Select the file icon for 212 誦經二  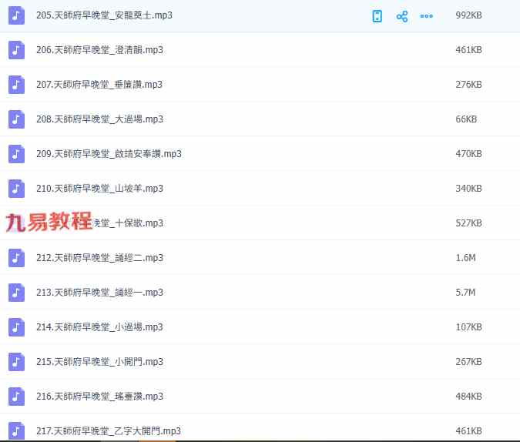[x=17, y=258]
